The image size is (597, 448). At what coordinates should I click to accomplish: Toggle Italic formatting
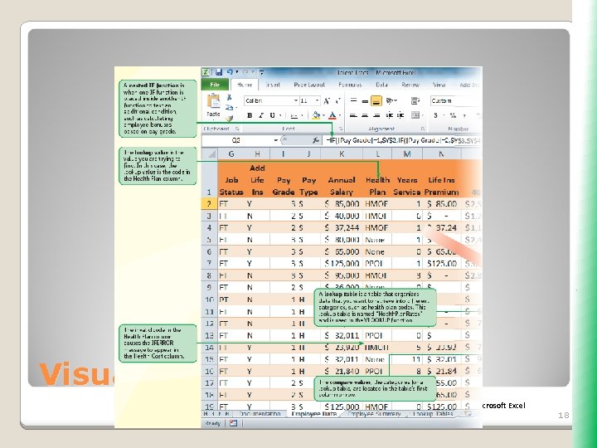261,115
